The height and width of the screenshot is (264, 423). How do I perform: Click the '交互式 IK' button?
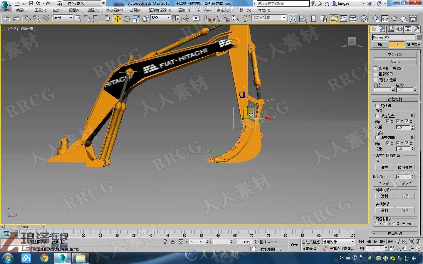click(x=395, y=55)
